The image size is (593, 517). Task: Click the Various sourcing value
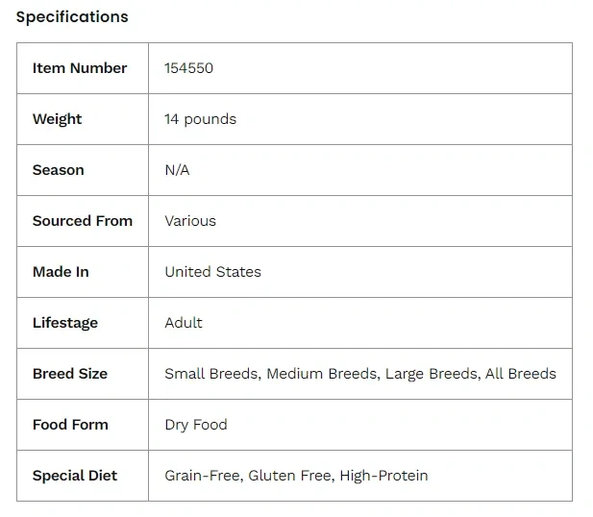click(x=190, y=221)
